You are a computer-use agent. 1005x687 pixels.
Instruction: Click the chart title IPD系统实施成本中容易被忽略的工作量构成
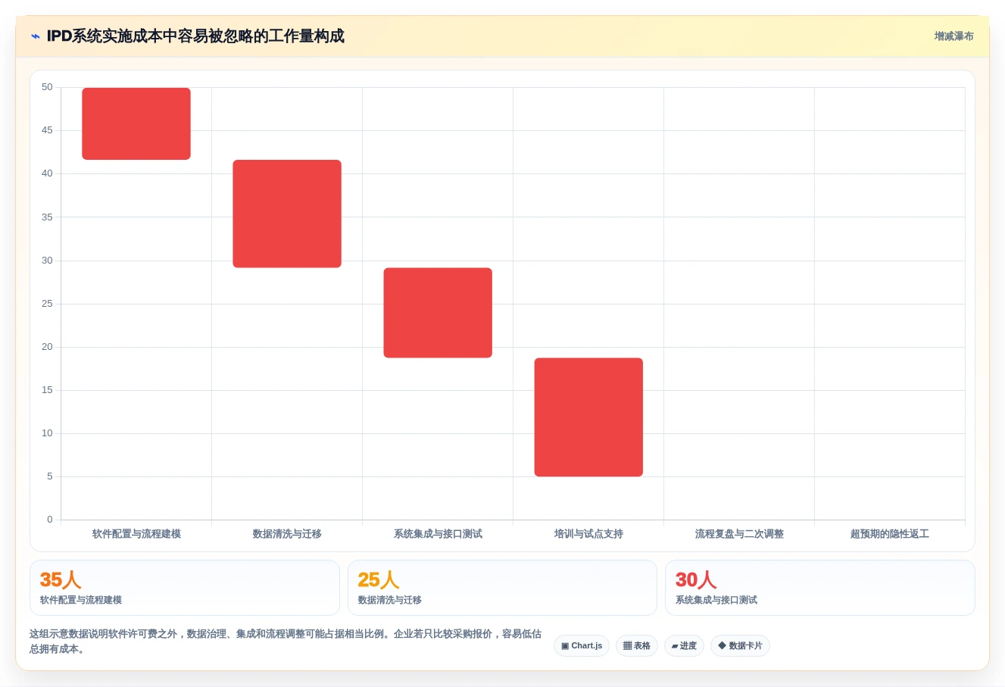(x=195, y=36)
